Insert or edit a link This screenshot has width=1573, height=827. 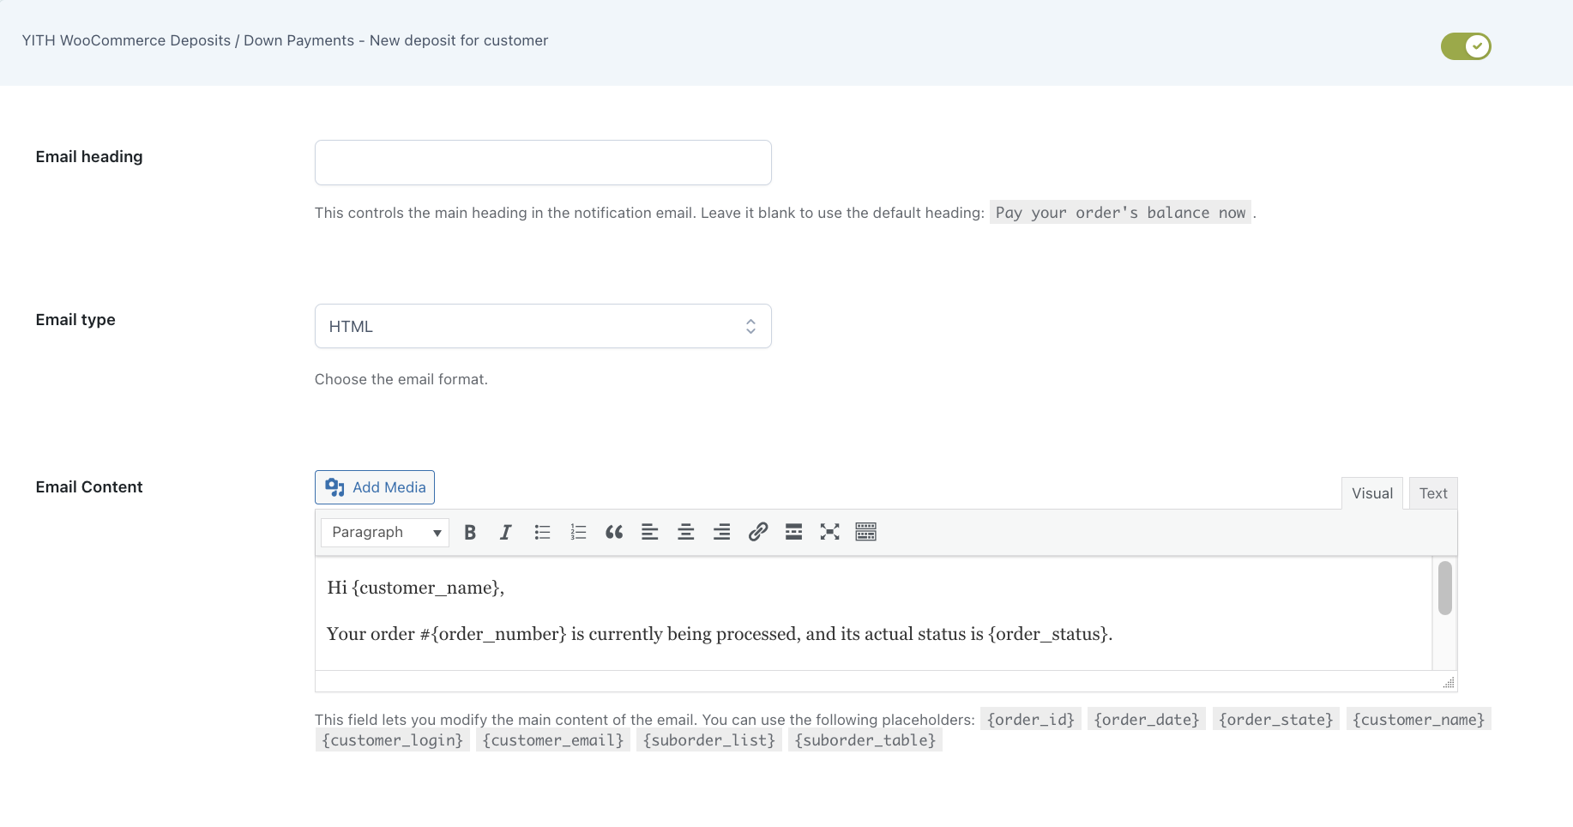[x=758, y=532]
